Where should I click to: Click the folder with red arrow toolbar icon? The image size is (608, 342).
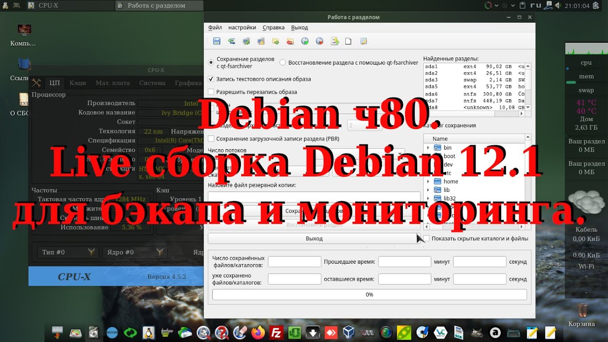pyautogui.click(x=290, y=41)
